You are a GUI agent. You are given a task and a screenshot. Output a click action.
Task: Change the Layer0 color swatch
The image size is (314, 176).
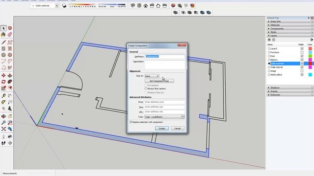(x=310, y=48)
